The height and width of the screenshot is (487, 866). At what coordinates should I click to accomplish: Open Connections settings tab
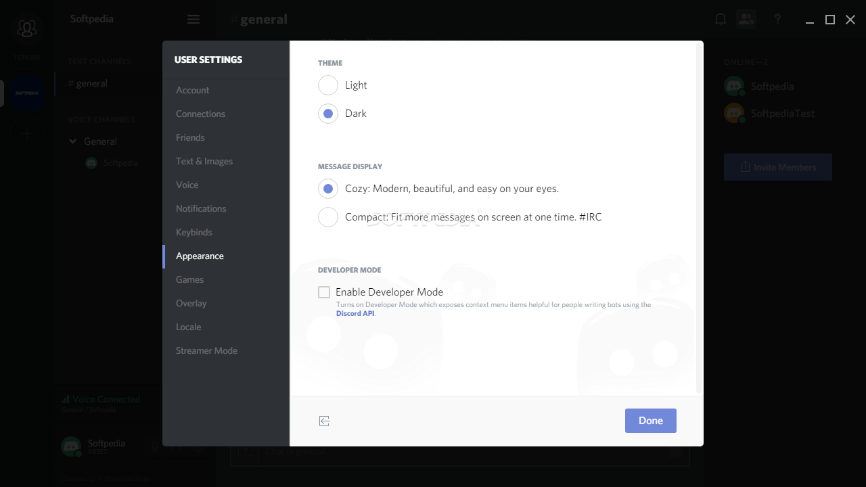coord(226,114)
